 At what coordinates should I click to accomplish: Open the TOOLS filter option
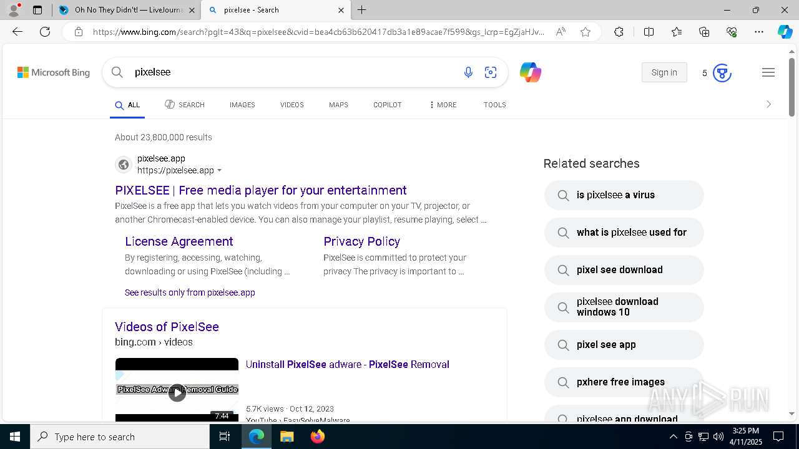pyautogui.click(x=495, y=105)
